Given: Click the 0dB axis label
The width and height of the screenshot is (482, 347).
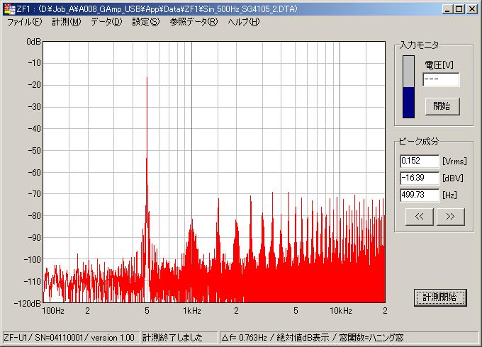Looking at the screenshot, I should point(33,42).
